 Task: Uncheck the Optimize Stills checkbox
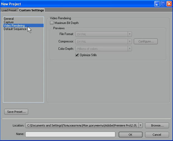point(77,55)
